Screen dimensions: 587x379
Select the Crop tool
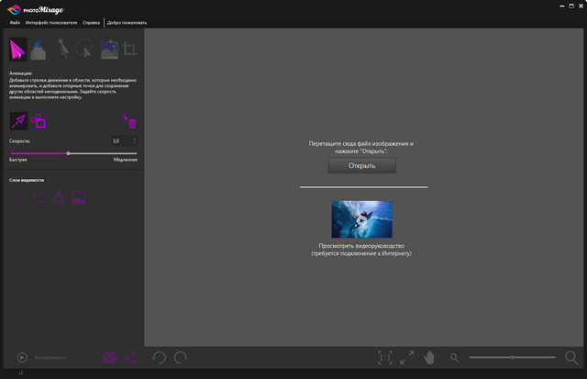pos(130,50)
